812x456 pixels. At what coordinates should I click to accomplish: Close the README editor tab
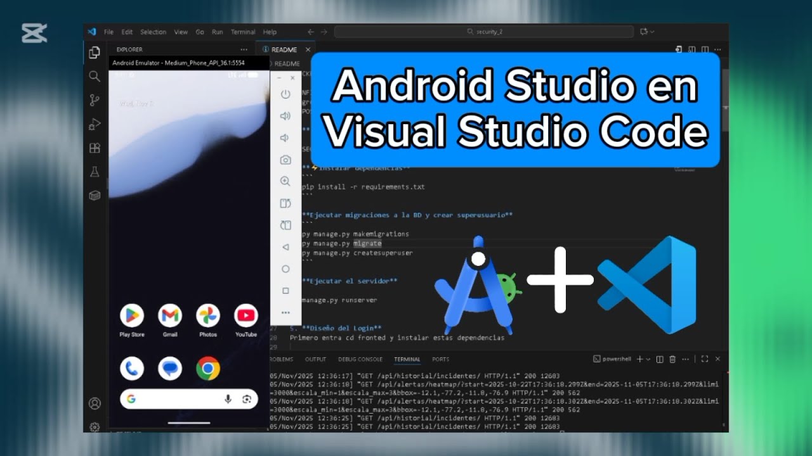click(x=308, y=49)
